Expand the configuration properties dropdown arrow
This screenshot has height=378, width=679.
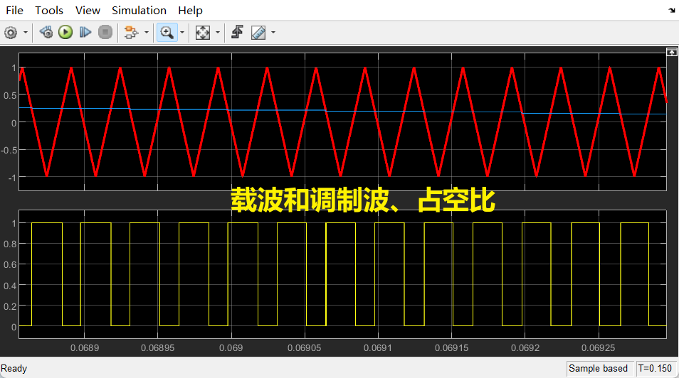[x=26, y=33]
